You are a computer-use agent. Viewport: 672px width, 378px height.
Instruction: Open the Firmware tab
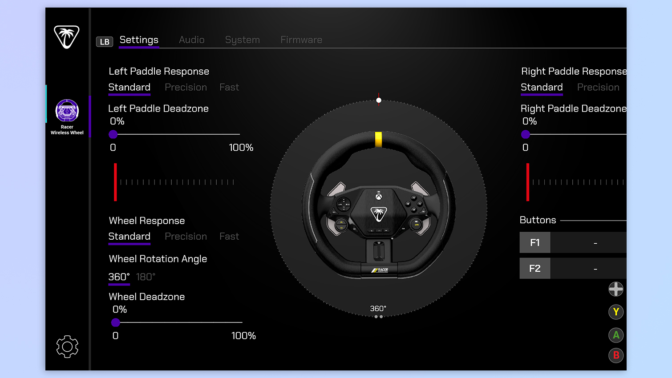tap(301, 40)
